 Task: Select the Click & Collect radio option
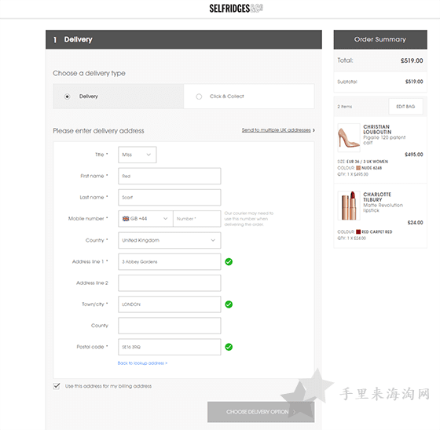(199, 97)
